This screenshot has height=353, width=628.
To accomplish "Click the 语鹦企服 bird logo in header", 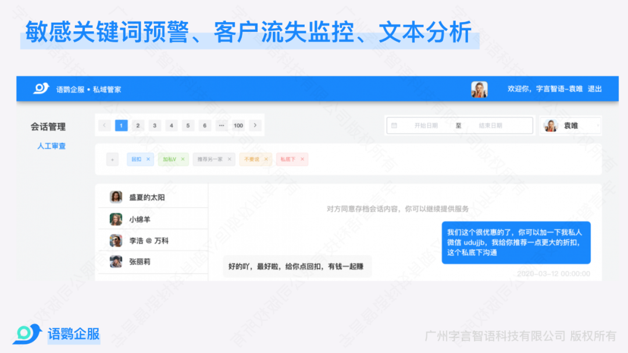I will 41,89.
